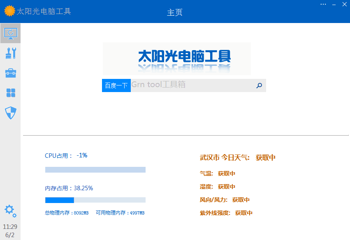Viewport: 350px width, 240px height.
Task: Click the 紫外线强度 status text
Action: pyautogui.click(x=226, y=213)
